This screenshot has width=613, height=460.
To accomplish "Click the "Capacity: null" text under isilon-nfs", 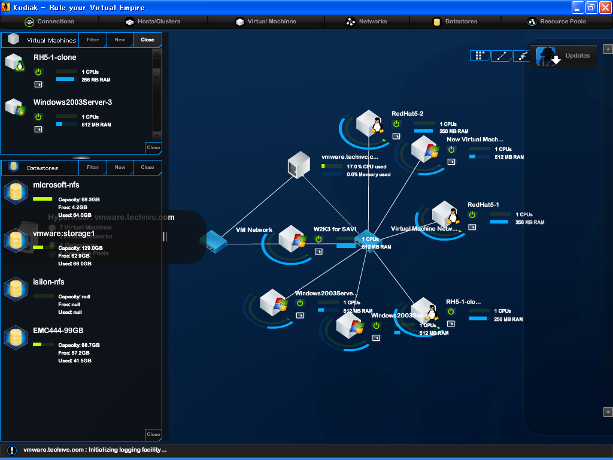I will pyautogui.click(x=74, y=296).
